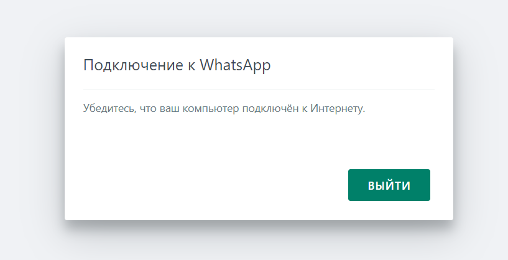Click the word Интернету in the message

338,108
